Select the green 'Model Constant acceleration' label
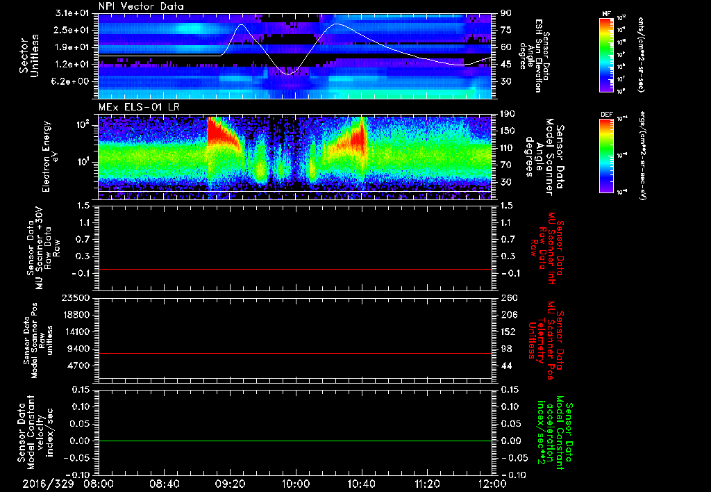711x492 pixels. pyautogui.click(x=555, y=434)
